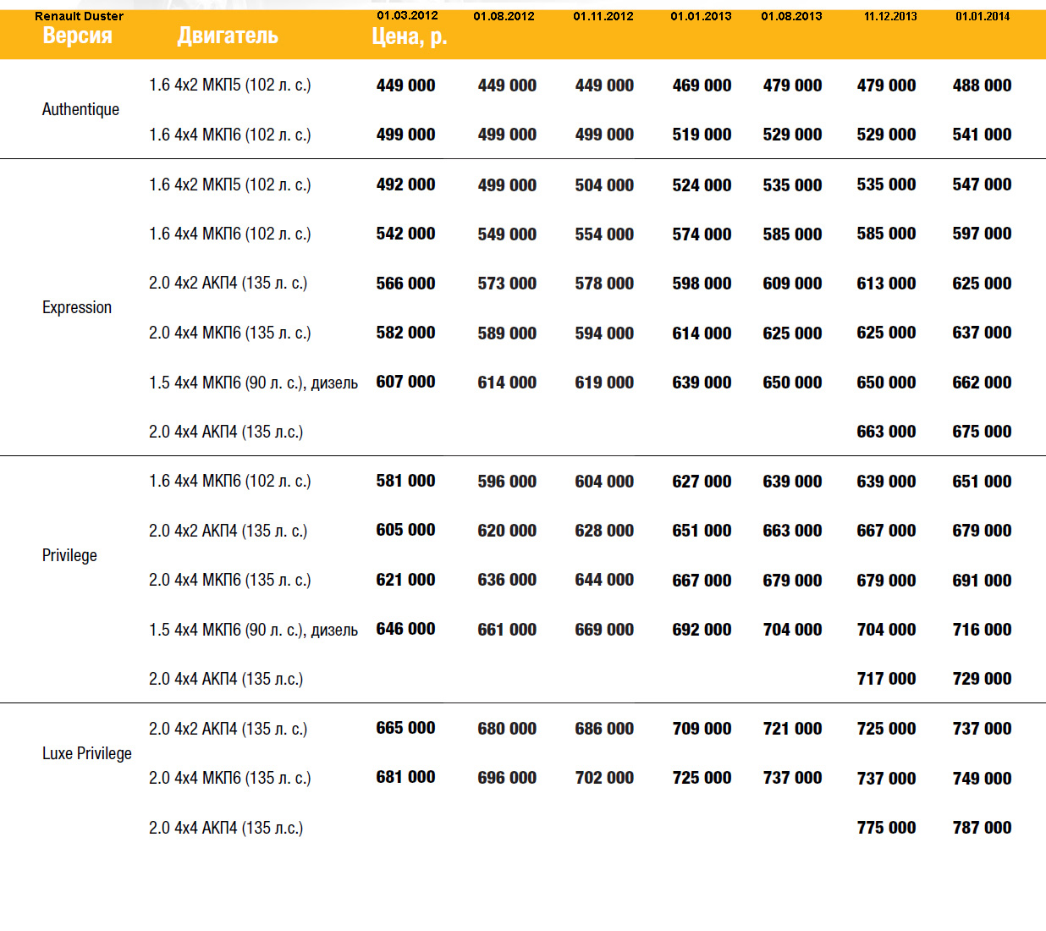
Task: Select the price "597 000"
Action: [x=982, y=234]
